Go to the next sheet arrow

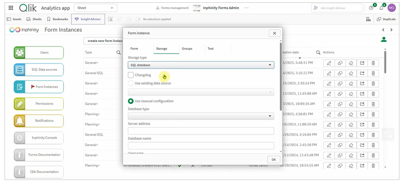tap(391, 30)
